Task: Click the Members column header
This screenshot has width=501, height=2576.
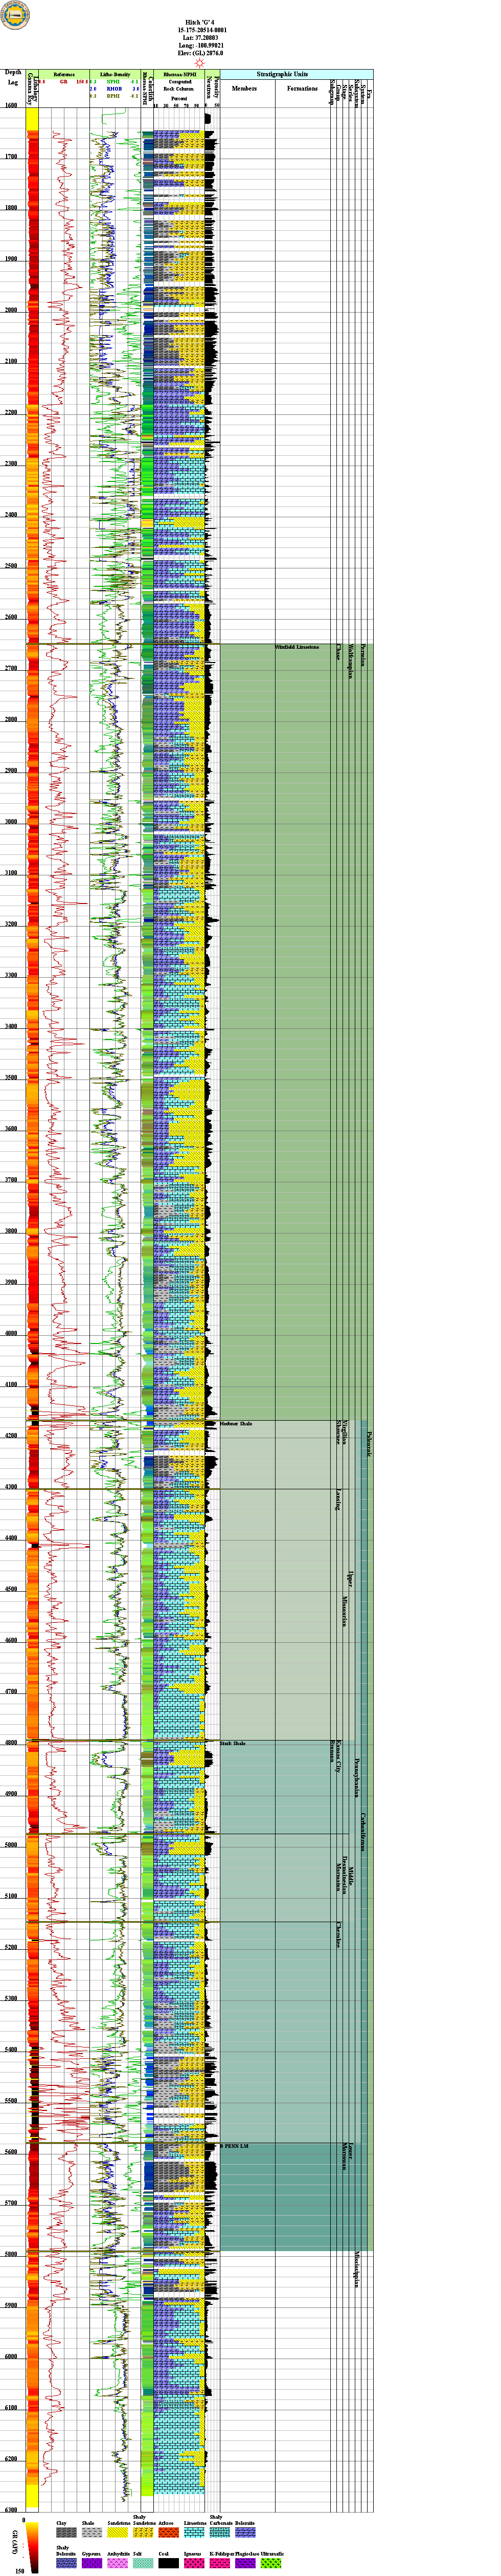Action: 244,89
